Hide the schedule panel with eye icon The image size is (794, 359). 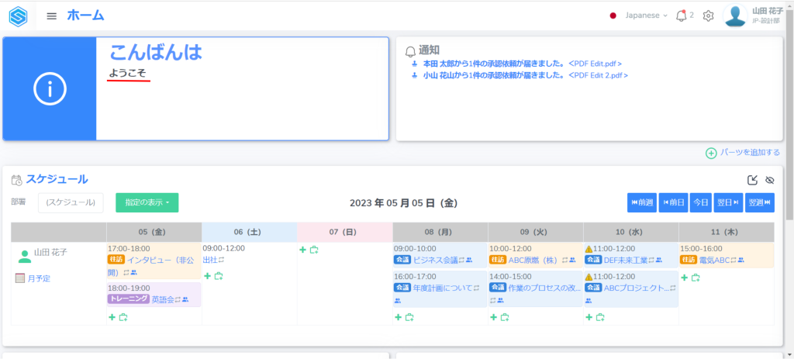tap(769, 180)
